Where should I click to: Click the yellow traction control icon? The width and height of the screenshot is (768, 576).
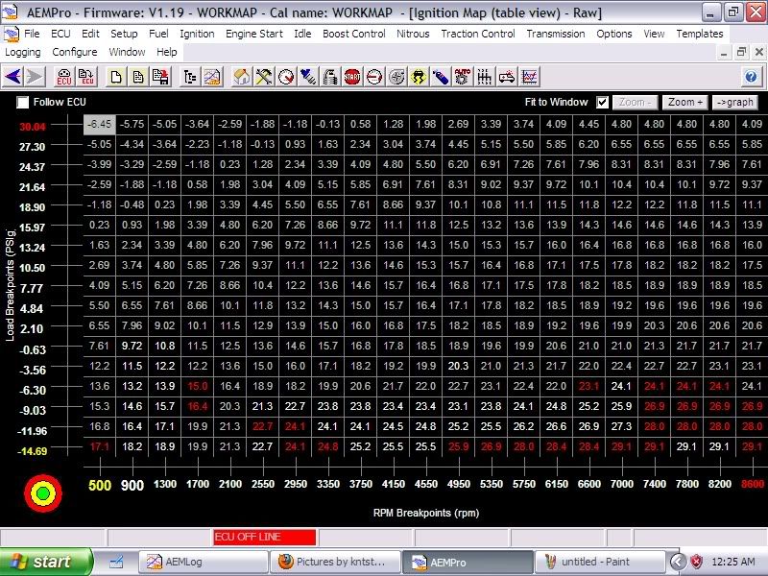click(x=419, y=77)
